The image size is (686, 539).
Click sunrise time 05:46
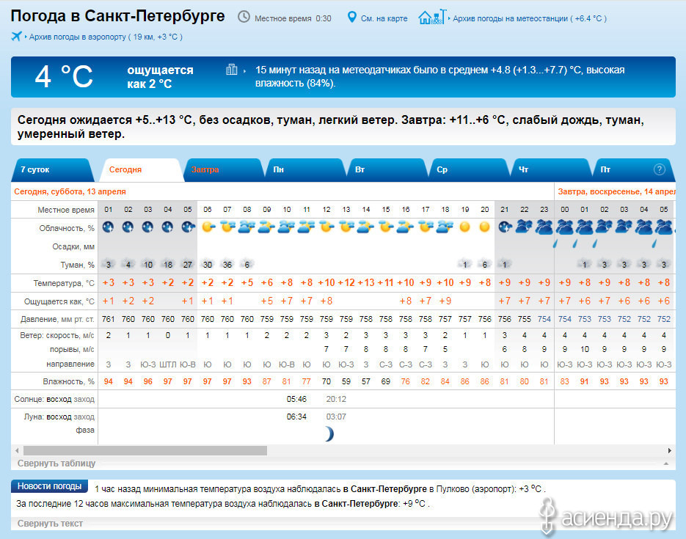[296, 399]
